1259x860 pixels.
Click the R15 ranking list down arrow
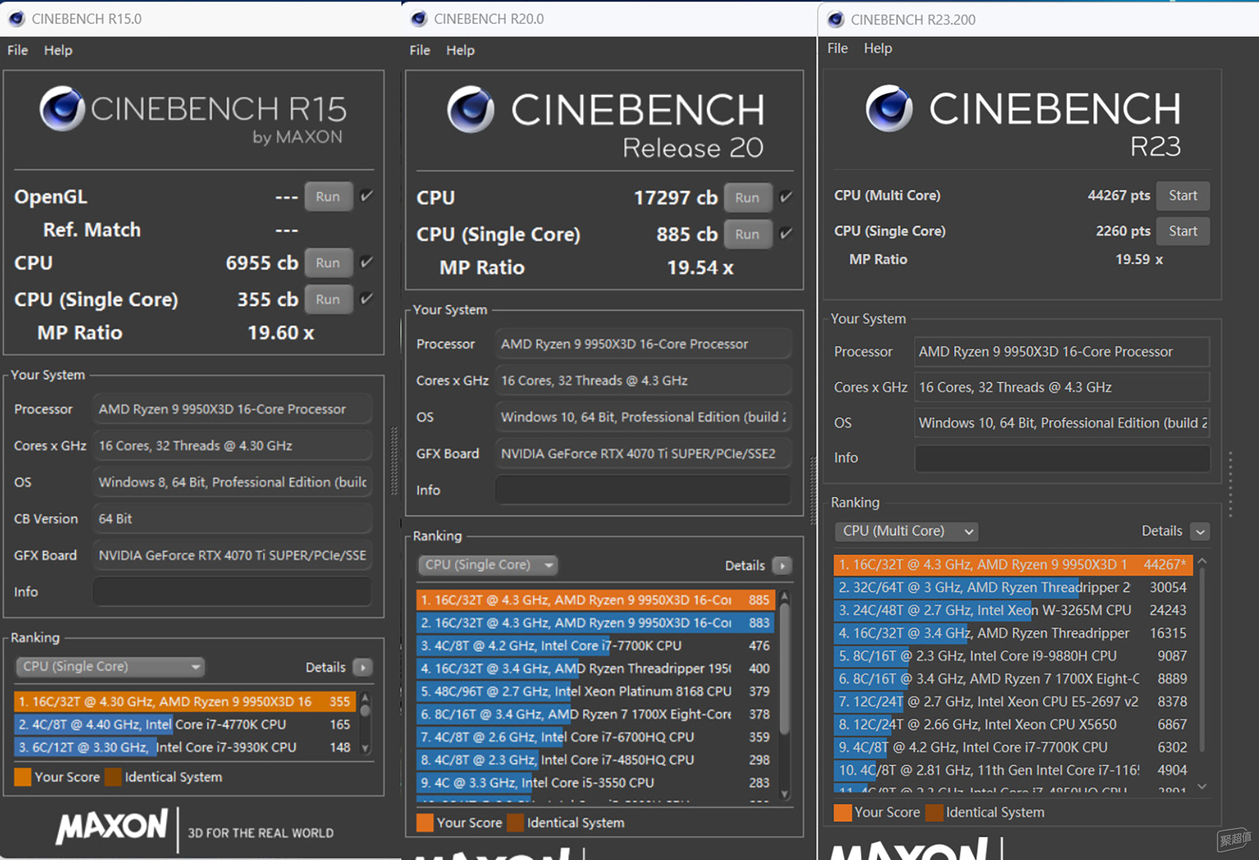tap(365, 748)
